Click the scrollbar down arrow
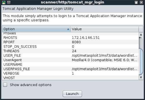This screenshot has height=100, width=145. coord(141,77)
